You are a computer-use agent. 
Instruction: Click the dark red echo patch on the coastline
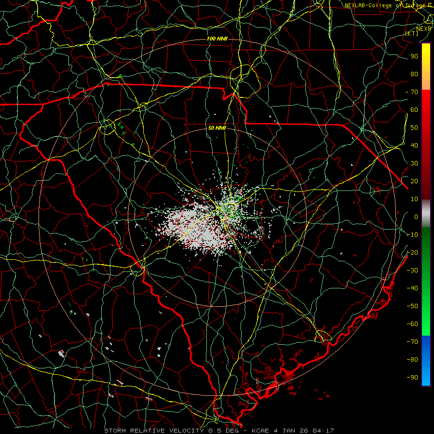288,378
